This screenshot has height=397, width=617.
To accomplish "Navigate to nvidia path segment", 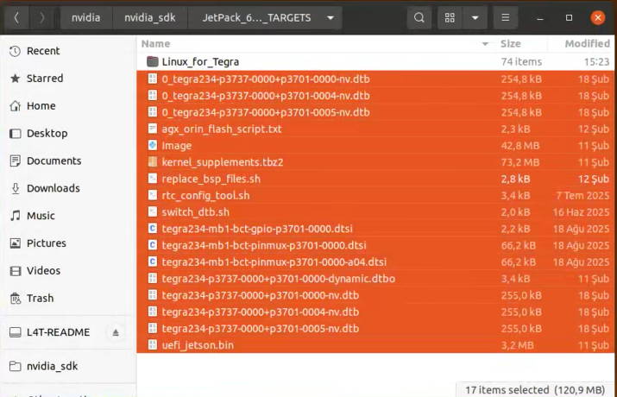I will [x=85, y=18].
